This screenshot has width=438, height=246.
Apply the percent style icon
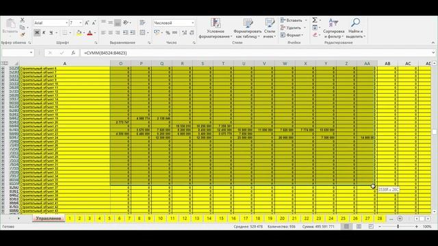(168, 33)
